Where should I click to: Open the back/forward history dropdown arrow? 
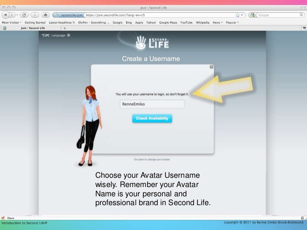pyautogui.click(x=17, y=15)
